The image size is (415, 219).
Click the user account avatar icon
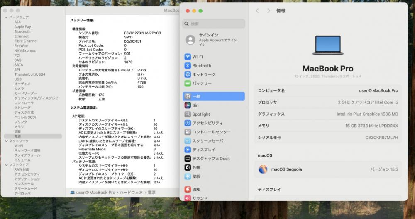click(x=190, y=40)
